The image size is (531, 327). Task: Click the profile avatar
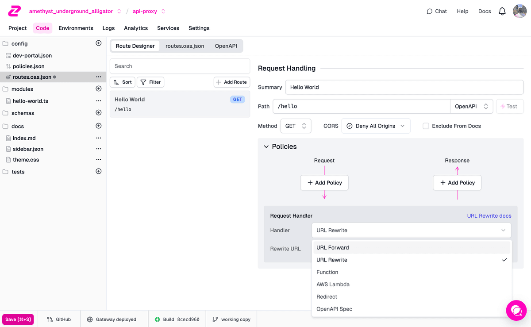pos(519,11)
